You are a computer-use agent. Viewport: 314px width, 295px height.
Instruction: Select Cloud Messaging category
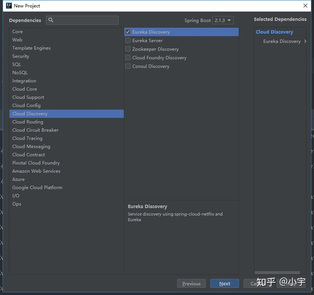(66, 147)
